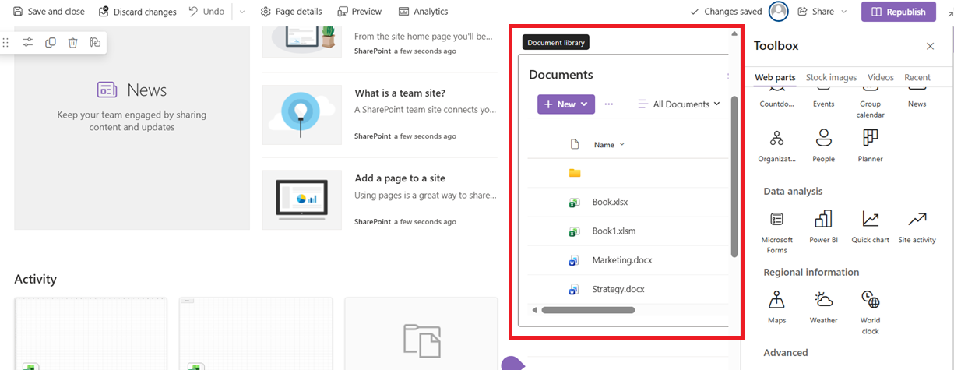Add the Microsoft Forms web part
This screenshot has width=954, height=370.
tap(776, 231)
